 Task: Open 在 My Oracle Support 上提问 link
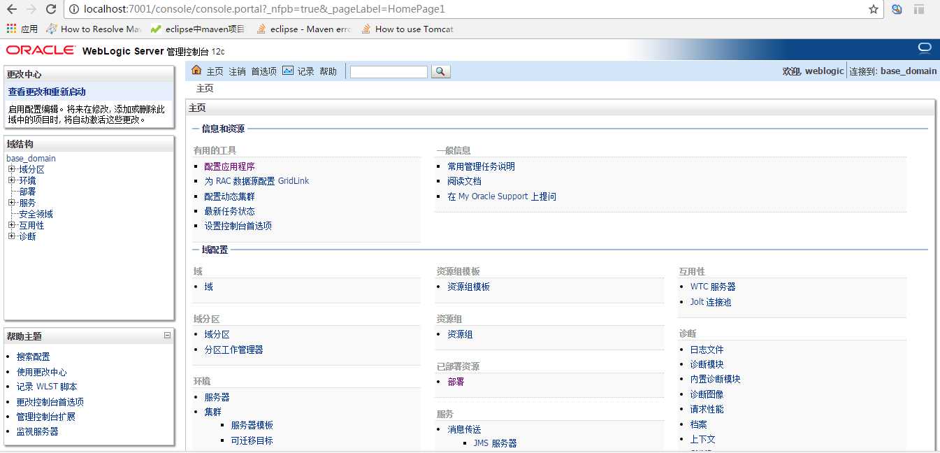502,196
